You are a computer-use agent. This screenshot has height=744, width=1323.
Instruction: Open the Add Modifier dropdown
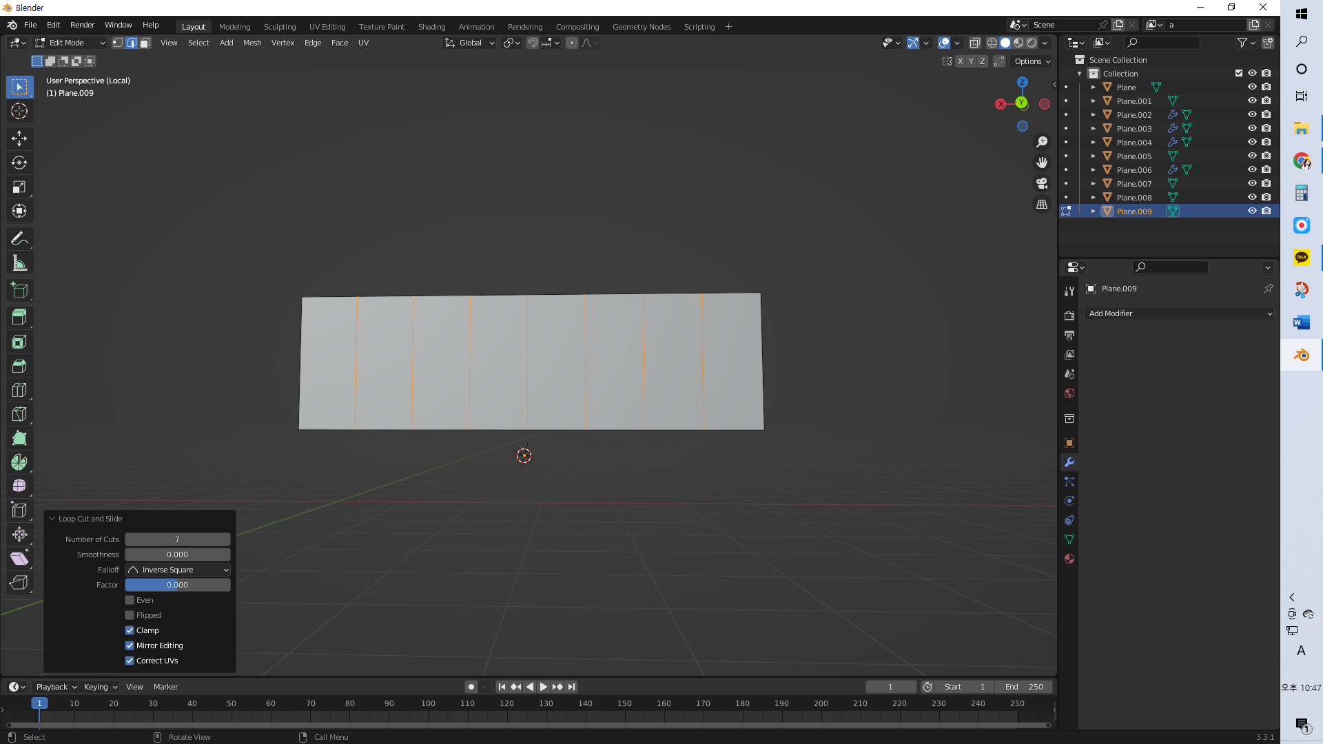pyautogui.click(x=1180, y=313)
